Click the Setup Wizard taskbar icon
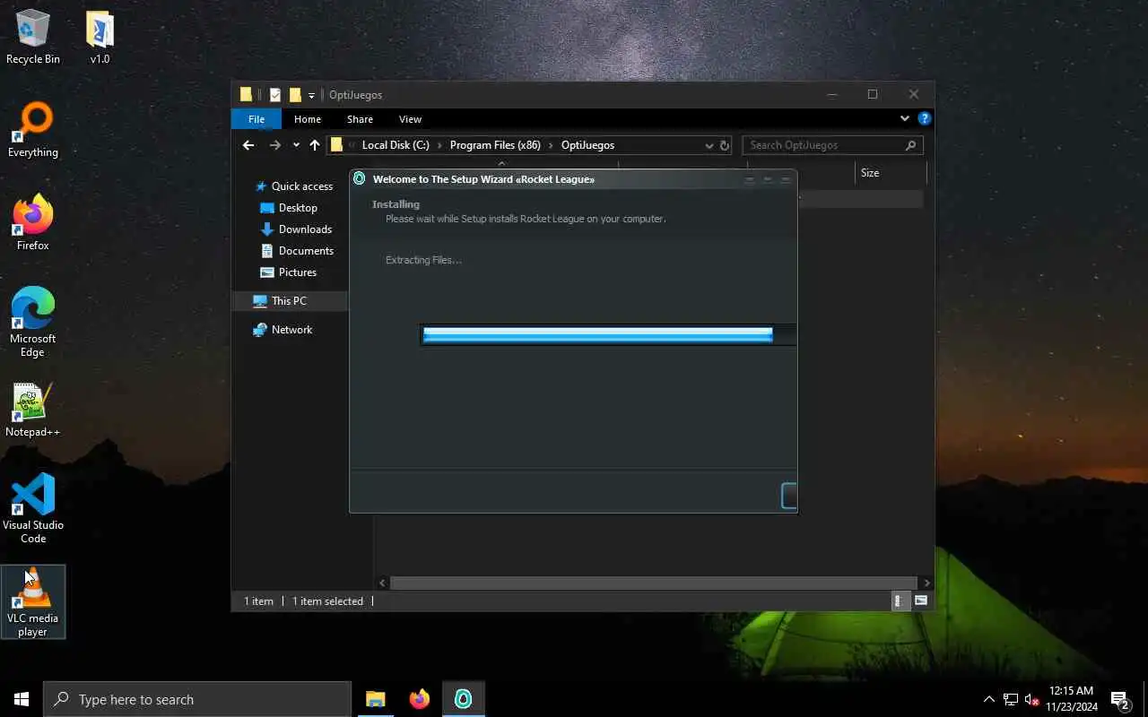Screen dimensions: 1148x717 click(x=463, y=699)
